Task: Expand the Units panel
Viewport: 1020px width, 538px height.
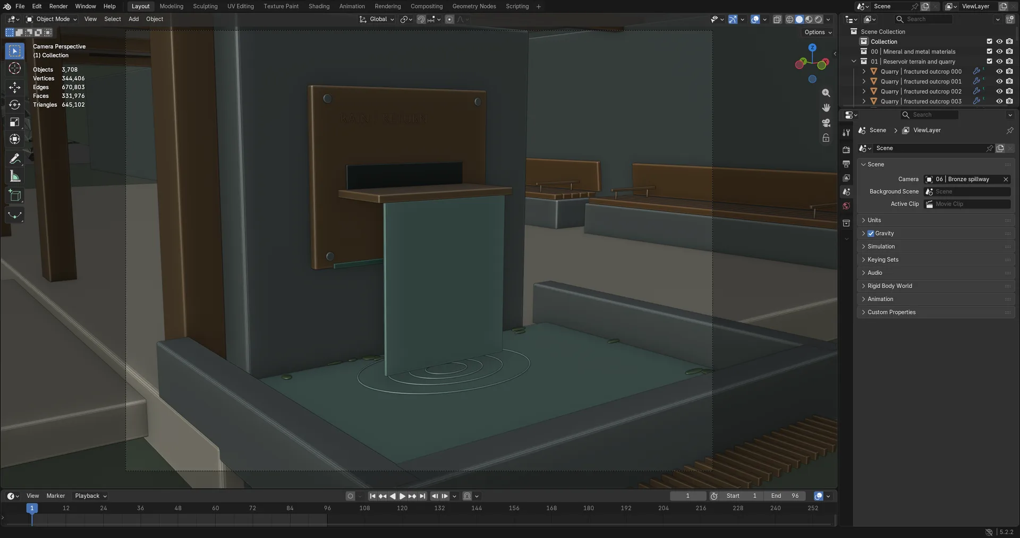Action: 936,220
